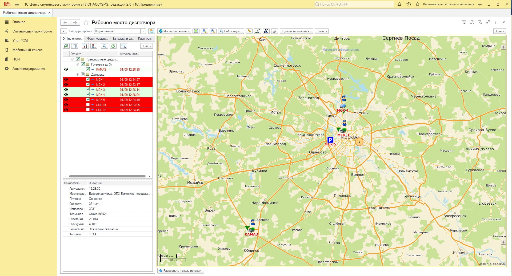Image resolution: width=512 pixels, height=276 pixels.
Task: Click the upper map plus control
Action: 503,47
